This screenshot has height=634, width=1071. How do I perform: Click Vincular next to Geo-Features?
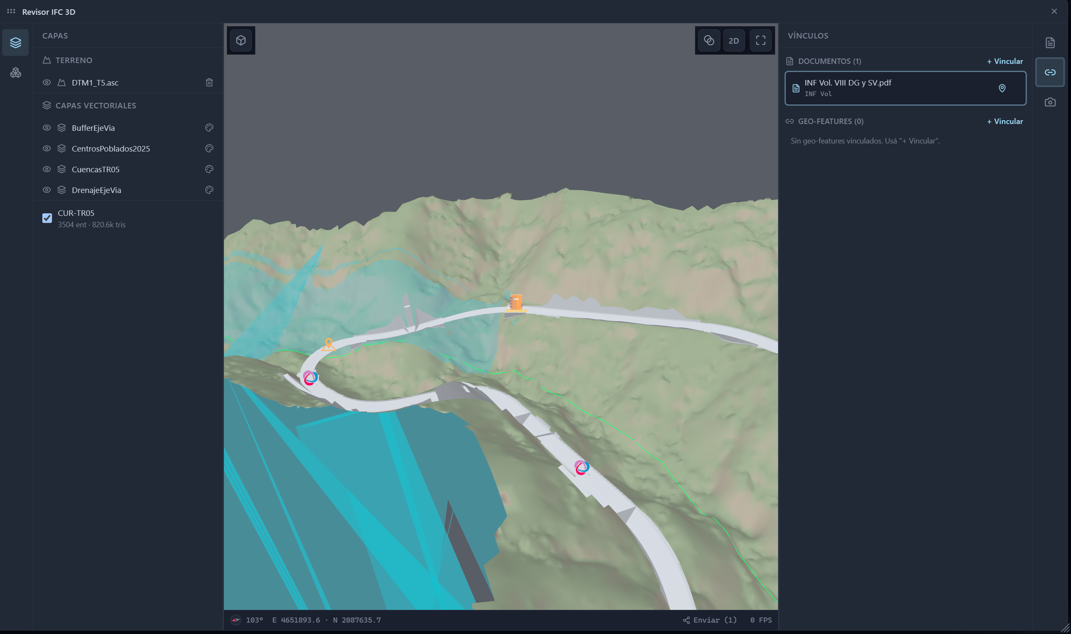tap(1005, 121)
